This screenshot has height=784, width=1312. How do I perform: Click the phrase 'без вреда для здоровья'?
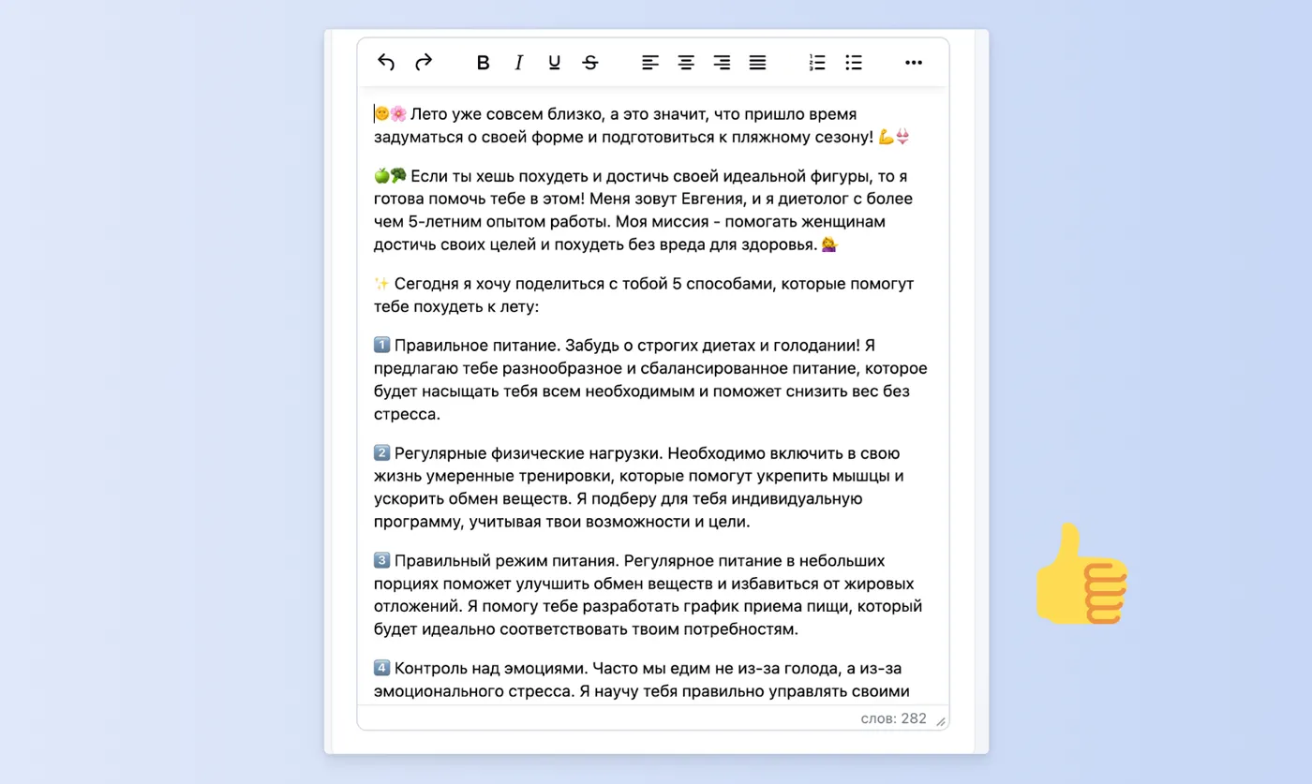(728, 244)
